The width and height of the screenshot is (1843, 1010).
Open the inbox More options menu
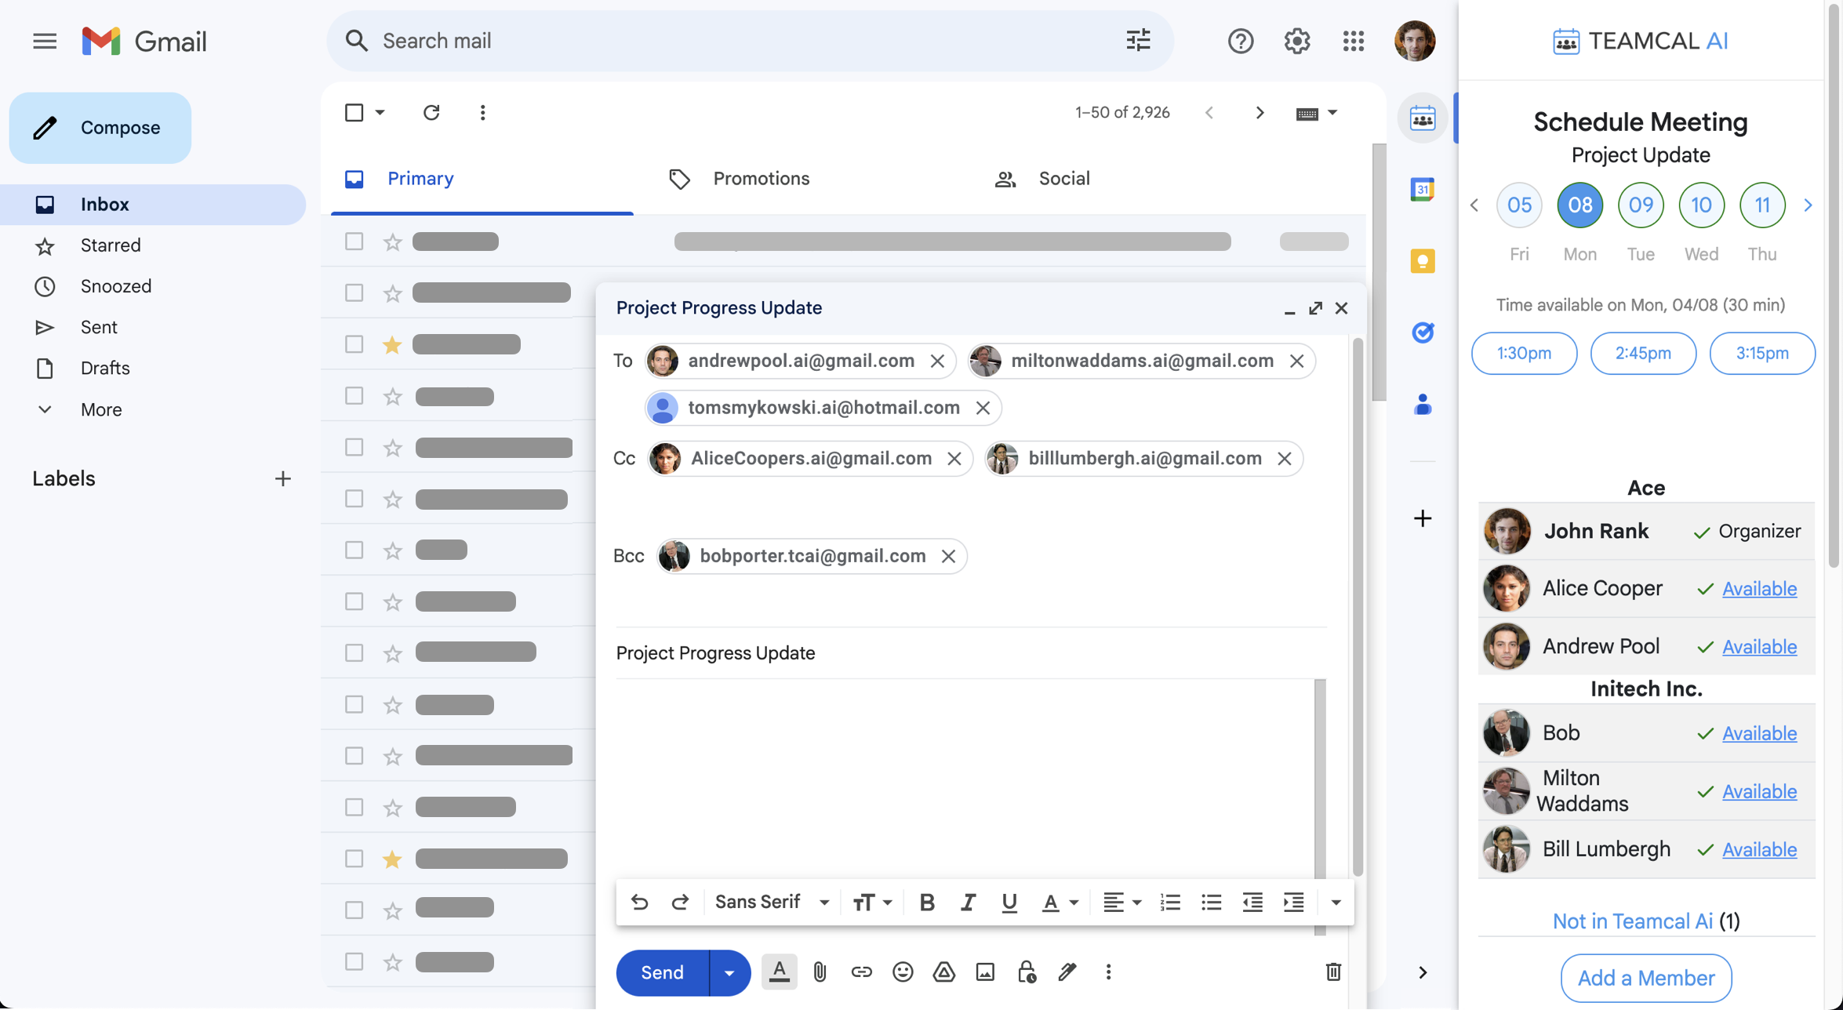[x=482, y=113]
